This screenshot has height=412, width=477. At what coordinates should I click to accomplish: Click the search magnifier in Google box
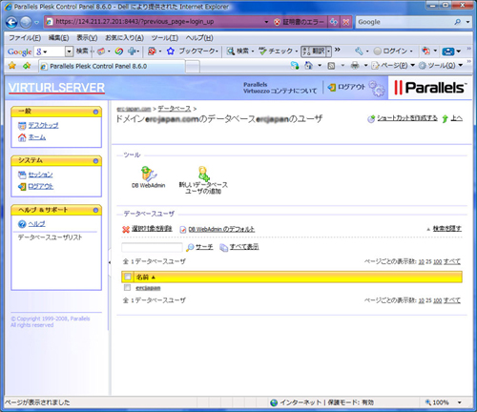[x=457, y=22]
